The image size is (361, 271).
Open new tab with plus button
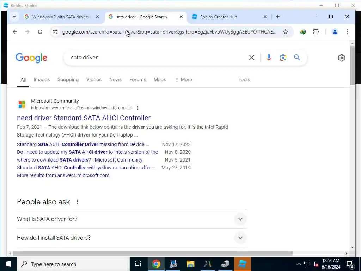[x=278, y=17]
